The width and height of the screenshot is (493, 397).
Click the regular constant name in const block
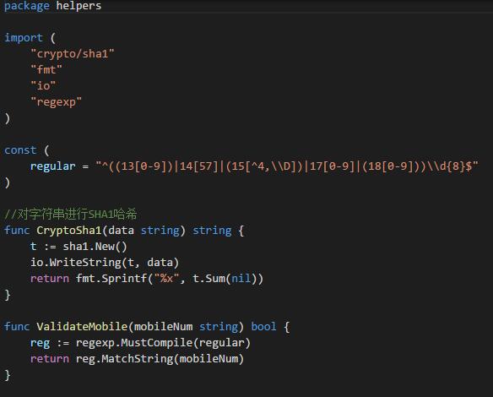(53, 166)
